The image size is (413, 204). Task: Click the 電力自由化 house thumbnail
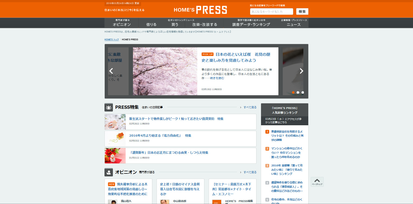[115, 139]
